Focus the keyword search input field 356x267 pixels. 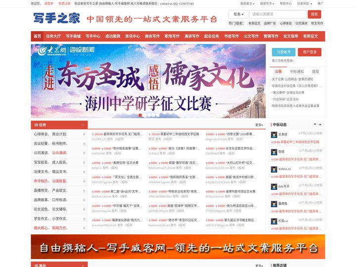[278, 14]
